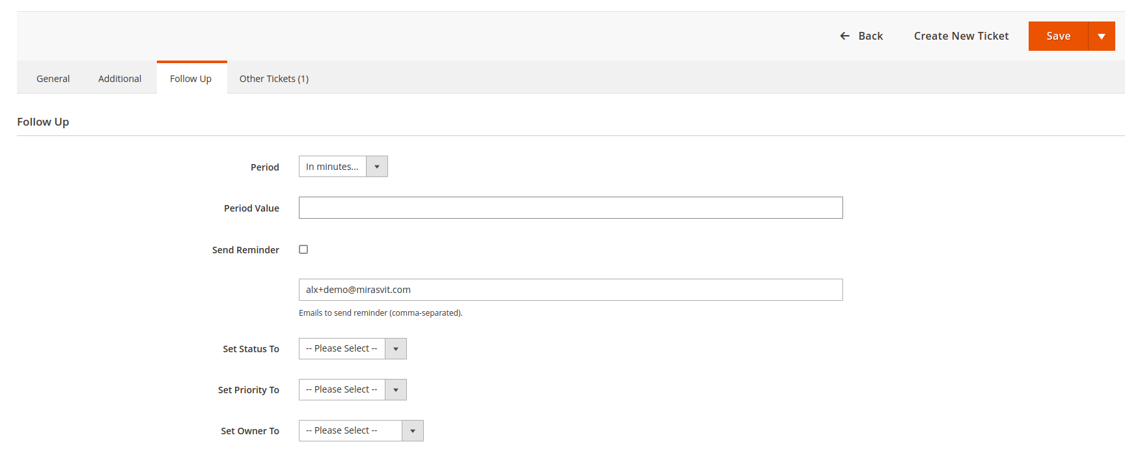The height and width of the screenshot is (459, 1140).
Task: Click the 'Emails to send reminder' hint text
Action: click(x=380, y=313)
